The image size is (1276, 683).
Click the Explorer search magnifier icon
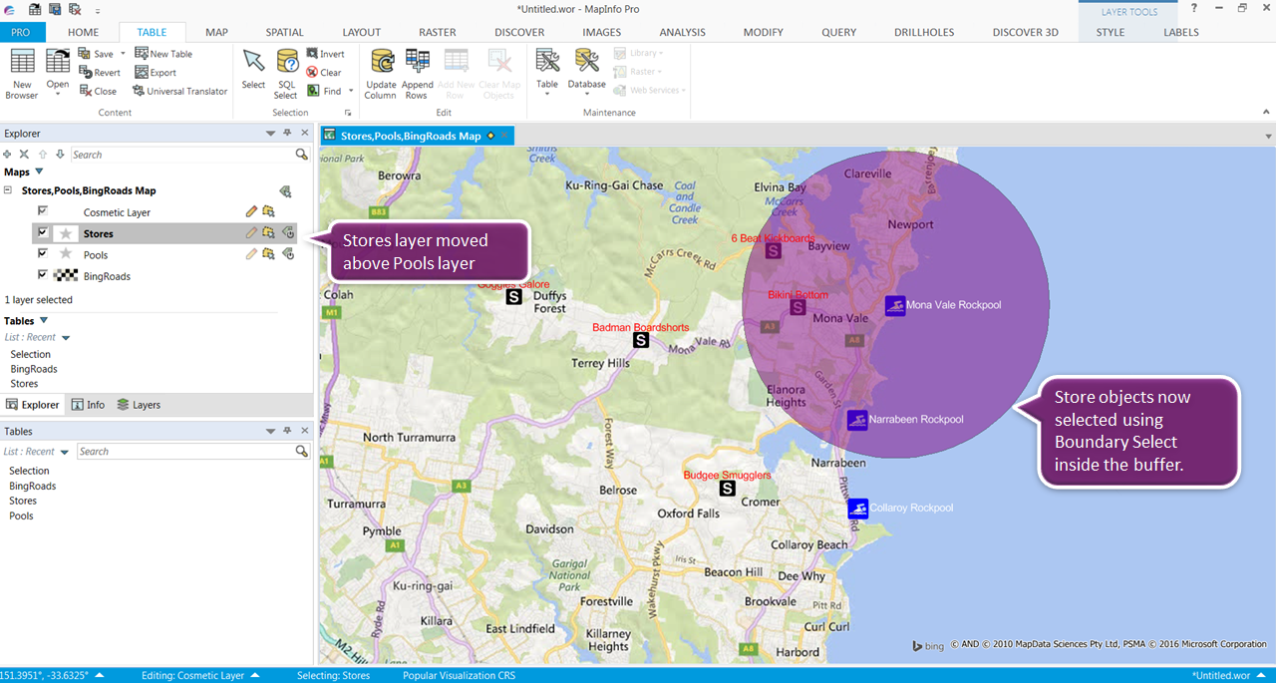click(301, 155)
